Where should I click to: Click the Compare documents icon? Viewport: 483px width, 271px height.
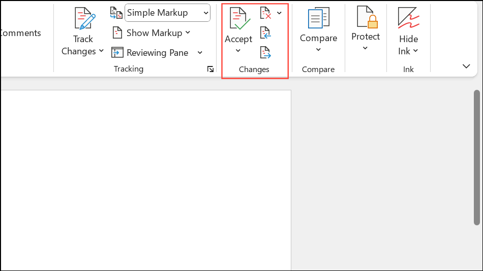(x=318, y=18)
